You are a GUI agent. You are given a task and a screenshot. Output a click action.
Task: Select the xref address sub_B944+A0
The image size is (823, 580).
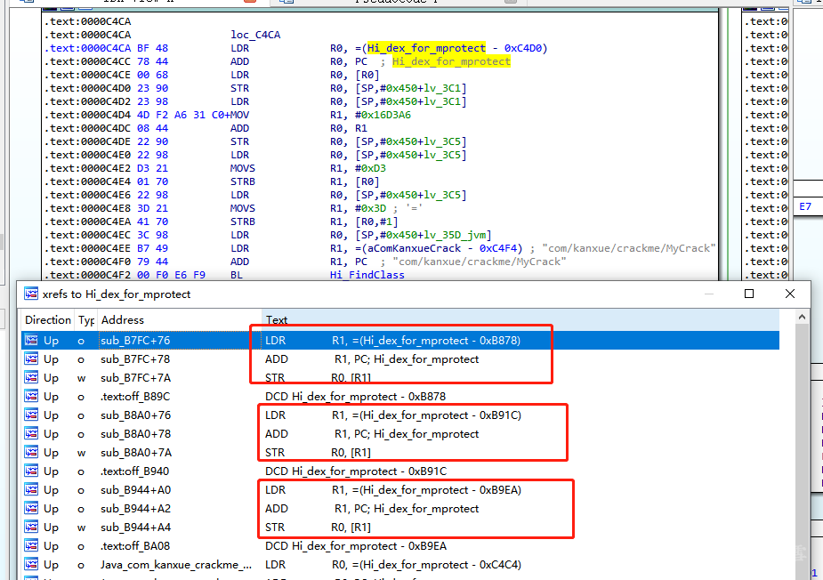click(135, 490)
